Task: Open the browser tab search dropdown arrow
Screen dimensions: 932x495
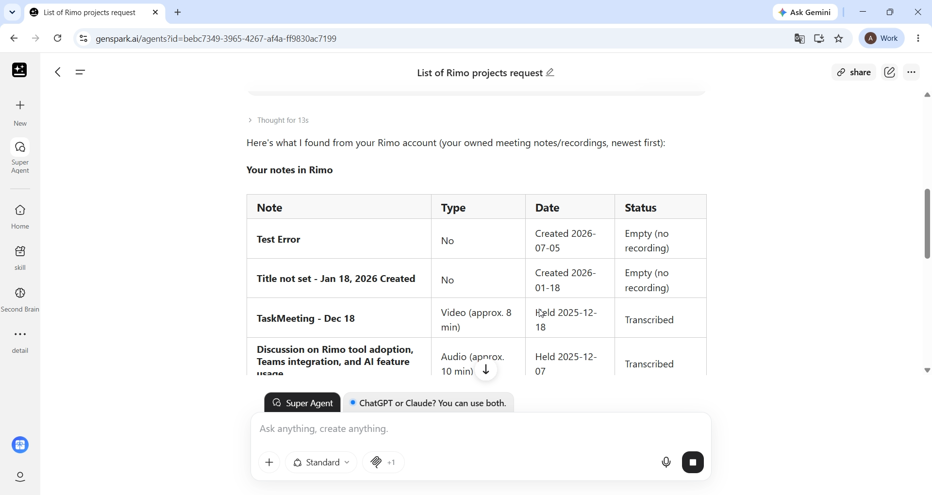Action: (12, 13)
